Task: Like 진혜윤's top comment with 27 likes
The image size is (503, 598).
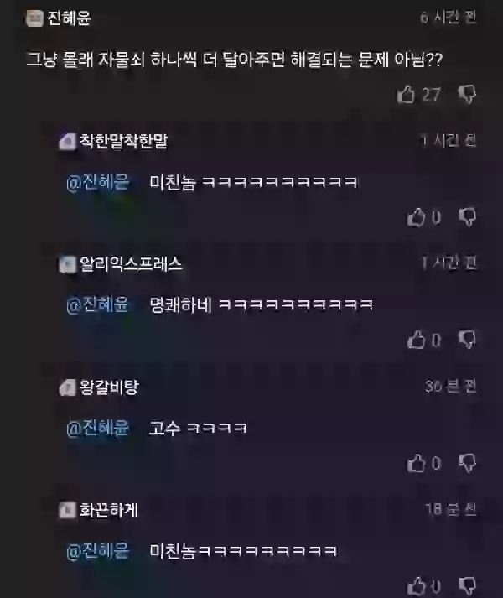Action: pyautogui.click(x=406, y=94)
